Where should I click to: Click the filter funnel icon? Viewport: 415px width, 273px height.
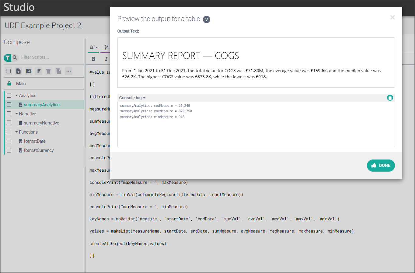[x=7, y=58]
